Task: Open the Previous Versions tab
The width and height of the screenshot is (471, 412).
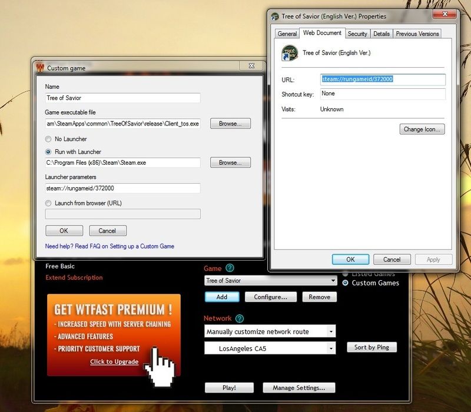Action: point(417,34)
